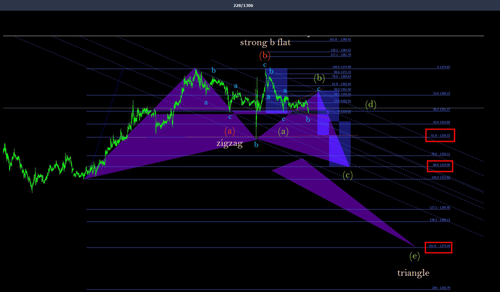Click the 78.6 - 1326.11 level label
This screenshot has width=500, height=292.
(x=440, y=154)
